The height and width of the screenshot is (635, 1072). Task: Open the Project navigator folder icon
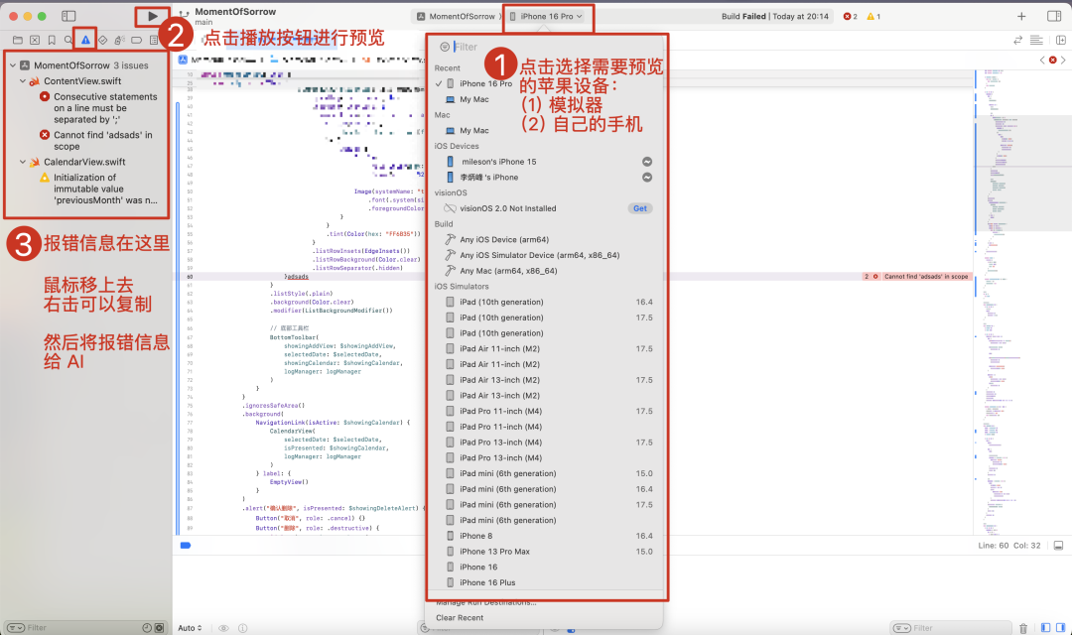click(18, 41)
